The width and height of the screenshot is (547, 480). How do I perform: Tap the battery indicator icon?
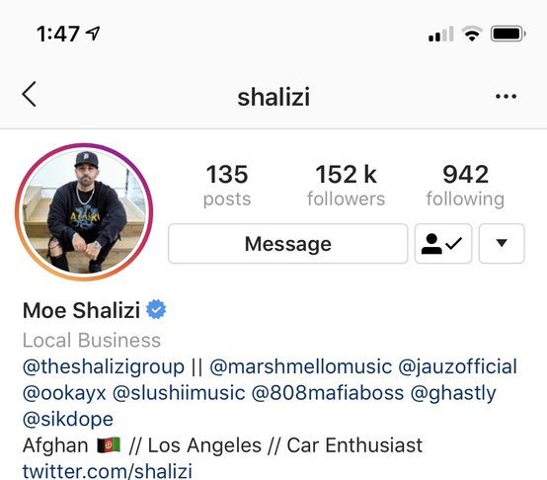click(508, 34)
